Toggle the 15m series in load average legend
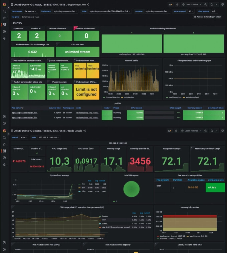This screenshot has width=227, height=253. (82, 191)
